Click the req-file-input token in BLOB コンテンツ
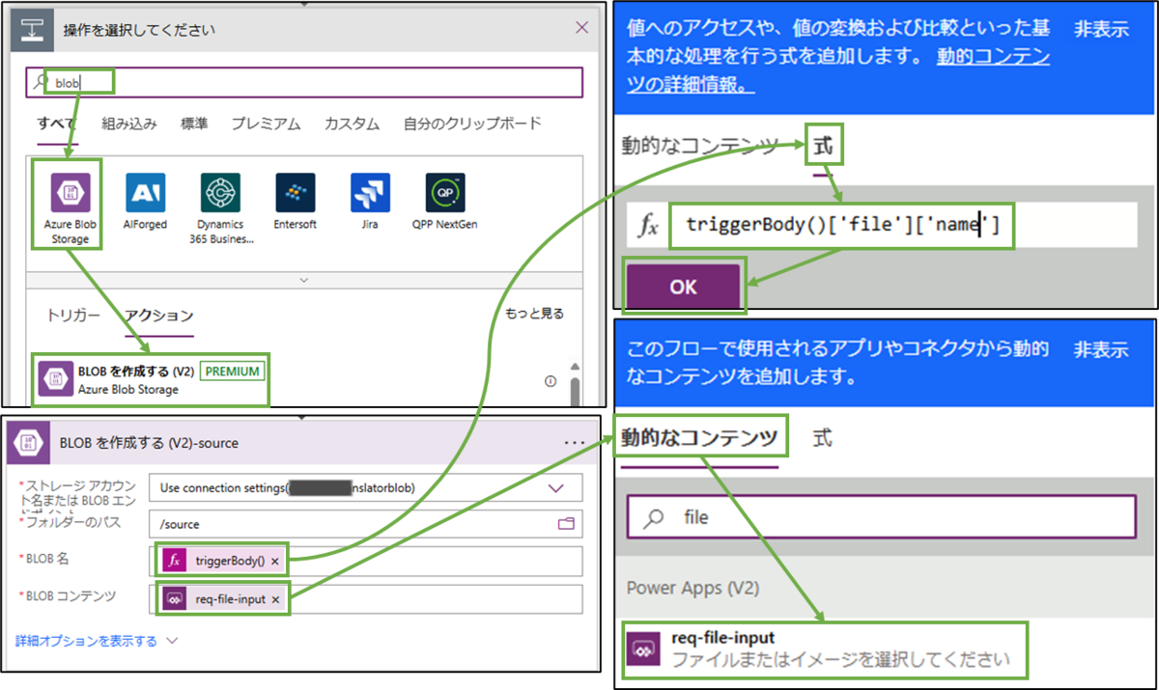 223,599
